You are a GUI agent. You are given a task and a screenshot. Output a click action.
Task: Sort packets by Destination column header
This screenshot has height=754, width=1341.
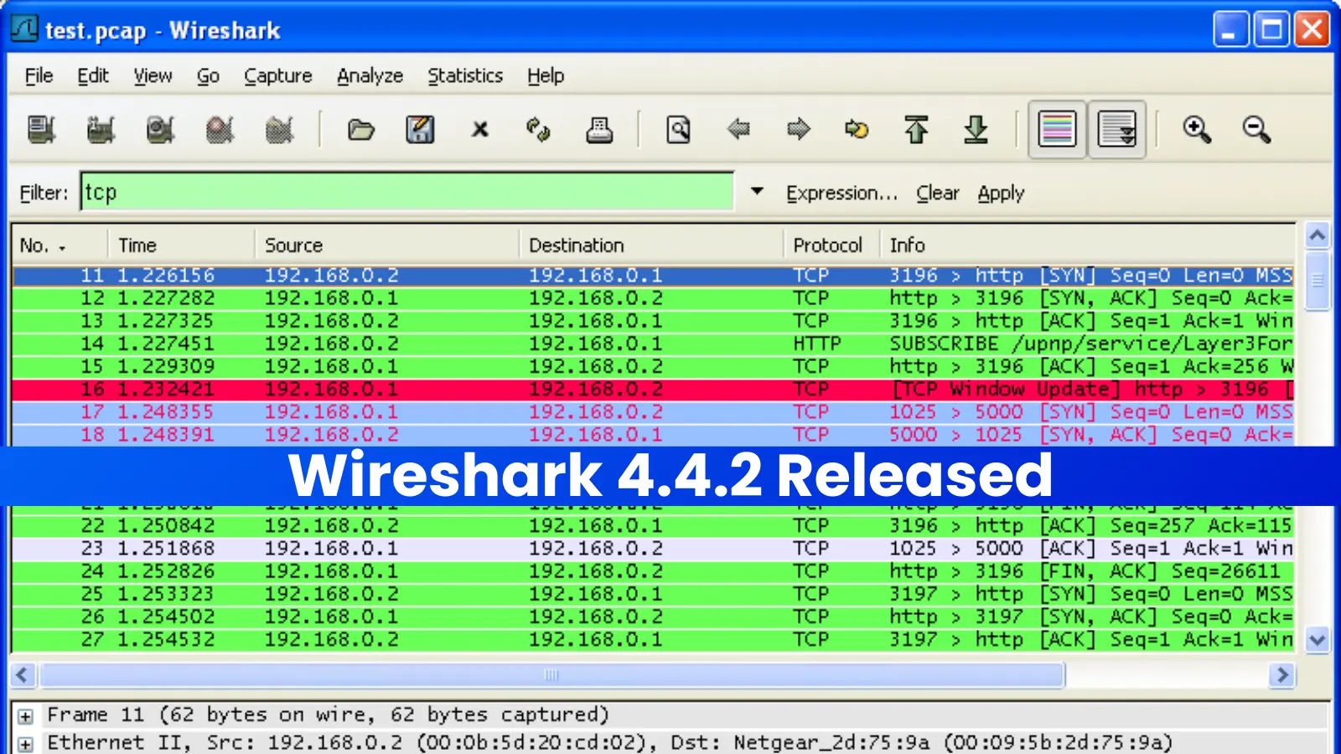point(651,245)
